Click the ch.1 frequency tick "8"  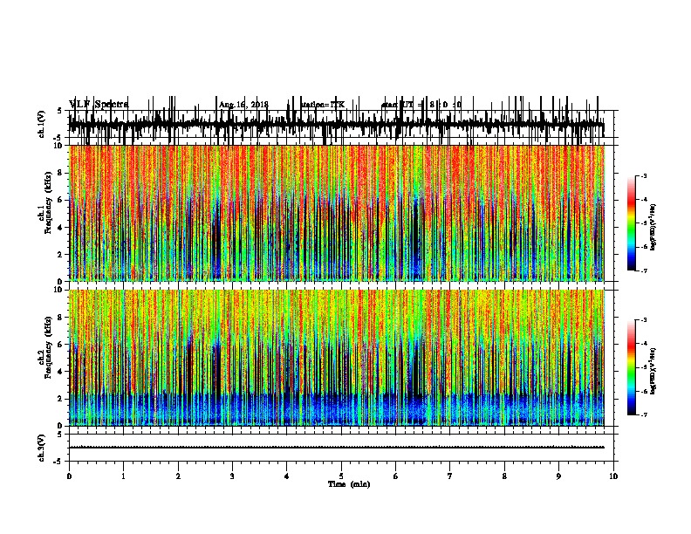[x=60, y=173]
